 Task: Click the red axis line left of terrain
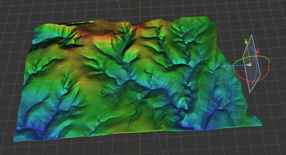point(11,85)
